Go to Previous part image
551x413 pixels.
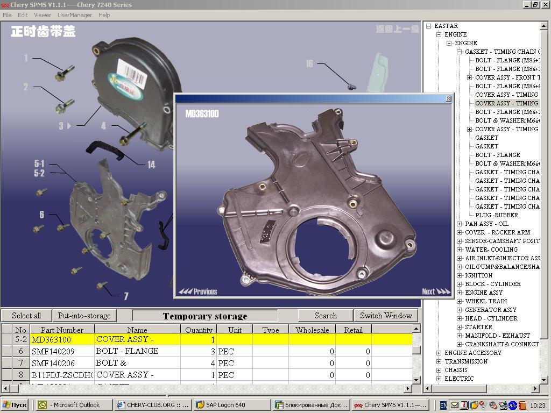(x=198, y=291)
